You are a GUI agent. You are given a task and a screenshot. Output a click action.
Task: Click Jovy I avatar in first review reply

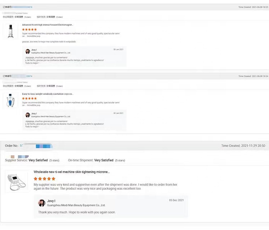28,51
